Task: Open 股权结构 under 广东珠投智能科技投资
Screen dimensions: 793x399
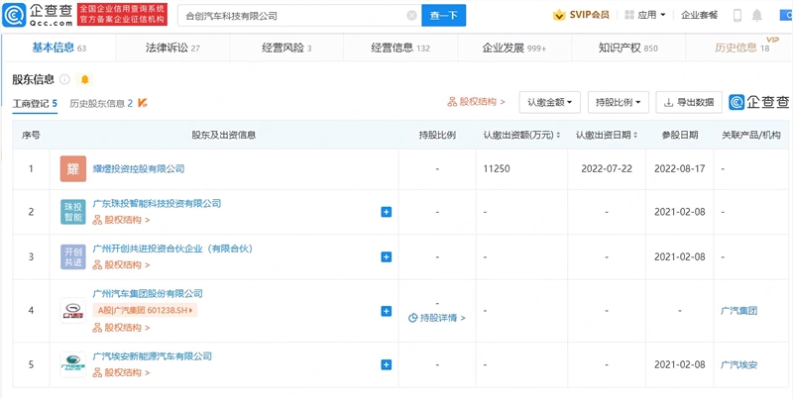Action: point(121,220)
